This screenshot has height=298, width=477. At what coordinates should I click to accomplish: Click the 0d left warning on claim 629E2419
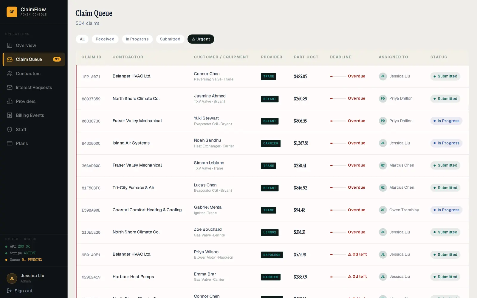click(357, 277)
